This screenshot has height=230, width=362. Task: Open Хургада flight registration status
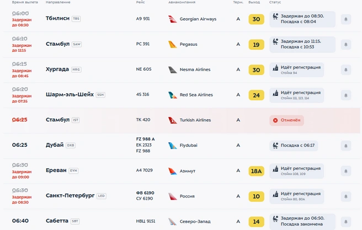(x=297, y=69)
